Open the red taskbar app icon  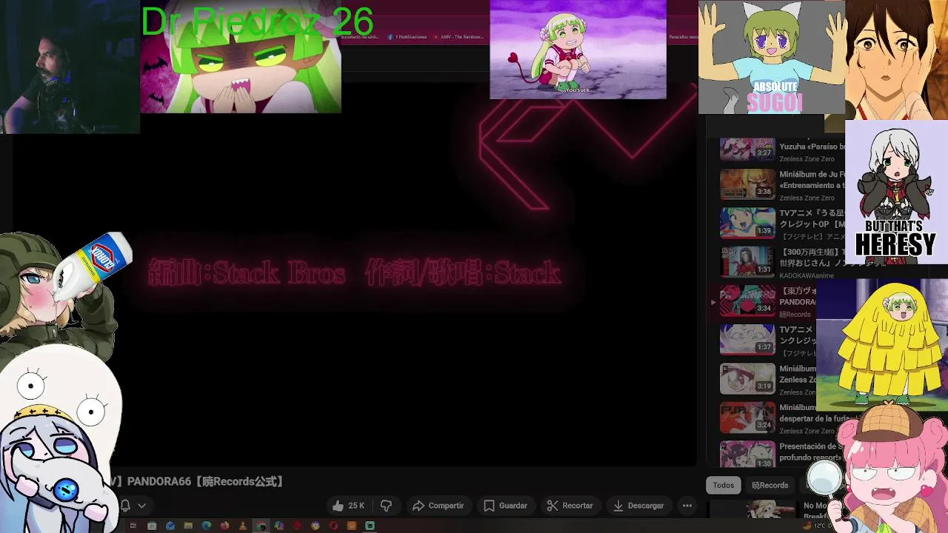point(297,526)
